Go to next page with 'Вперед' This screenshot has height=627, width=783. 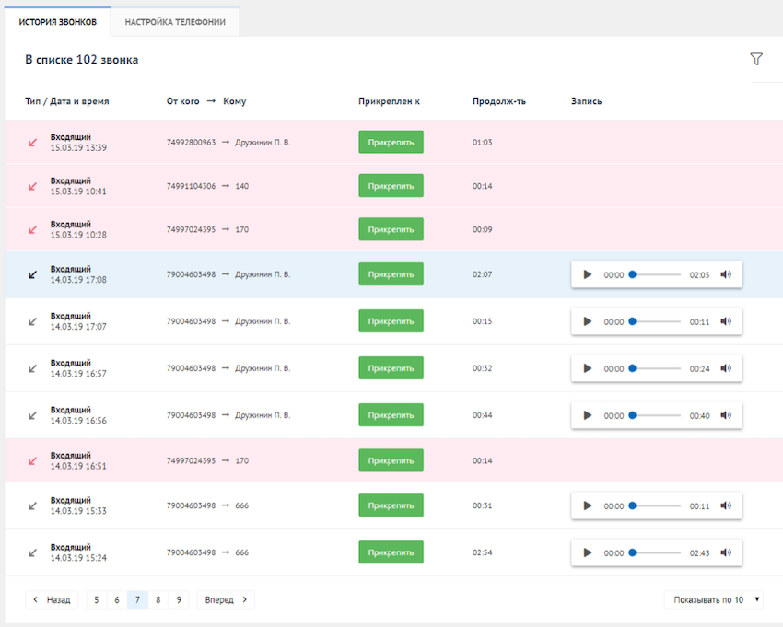226,600
